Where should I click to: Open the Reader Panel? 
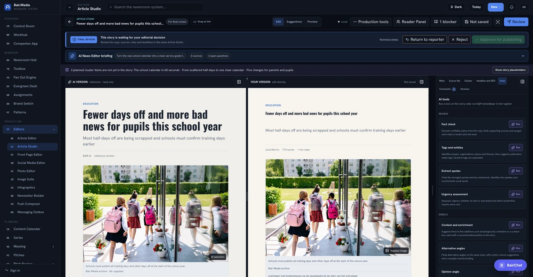[411, 22]
